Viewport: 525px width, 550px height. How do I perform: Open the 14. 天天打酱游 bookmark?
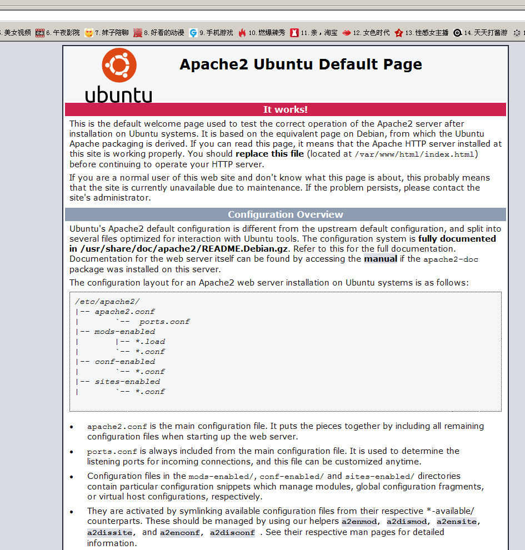[x=481, y=33]
